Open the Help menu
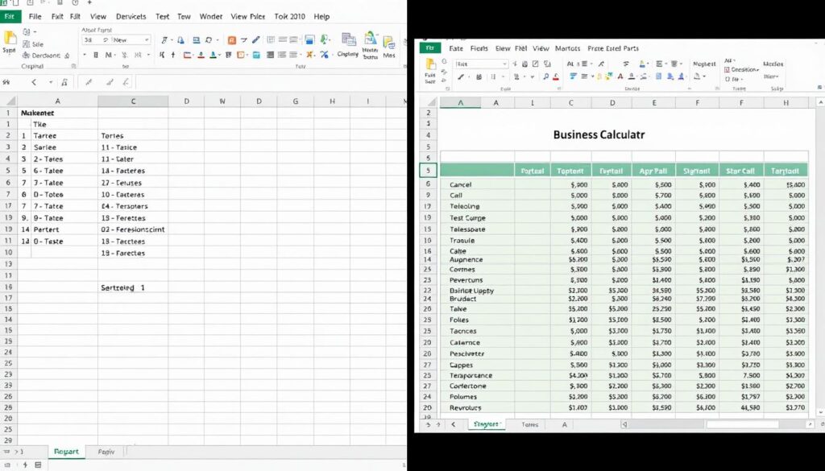 [321, 16]
